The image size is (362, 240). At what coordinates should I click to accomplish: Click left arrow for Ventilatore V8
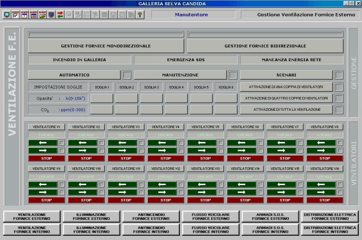click(x=321, y=142)
